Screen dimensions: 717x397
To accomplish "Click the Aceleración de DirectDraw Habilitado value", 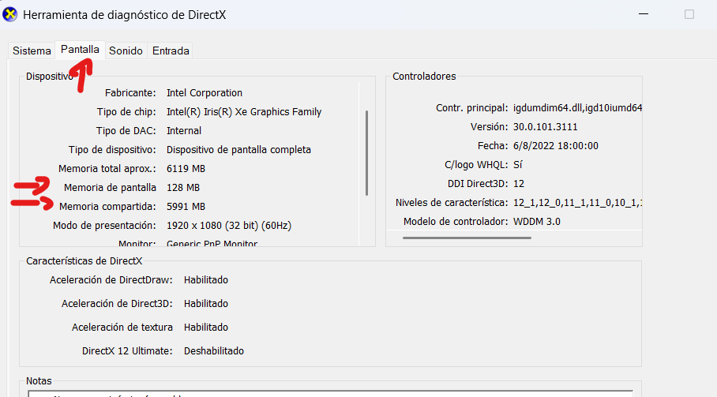I will click(206, 280).
